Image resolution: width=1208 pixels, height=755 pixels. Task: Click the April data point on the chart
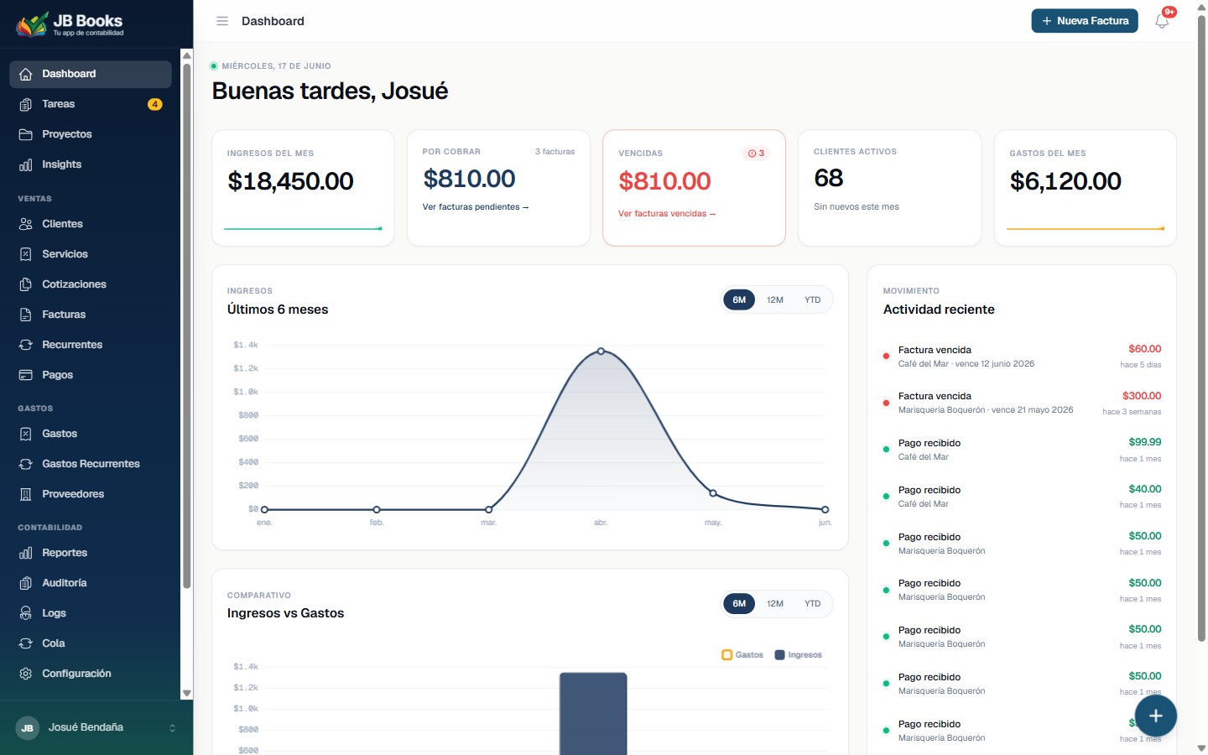(x=601, y=351)
